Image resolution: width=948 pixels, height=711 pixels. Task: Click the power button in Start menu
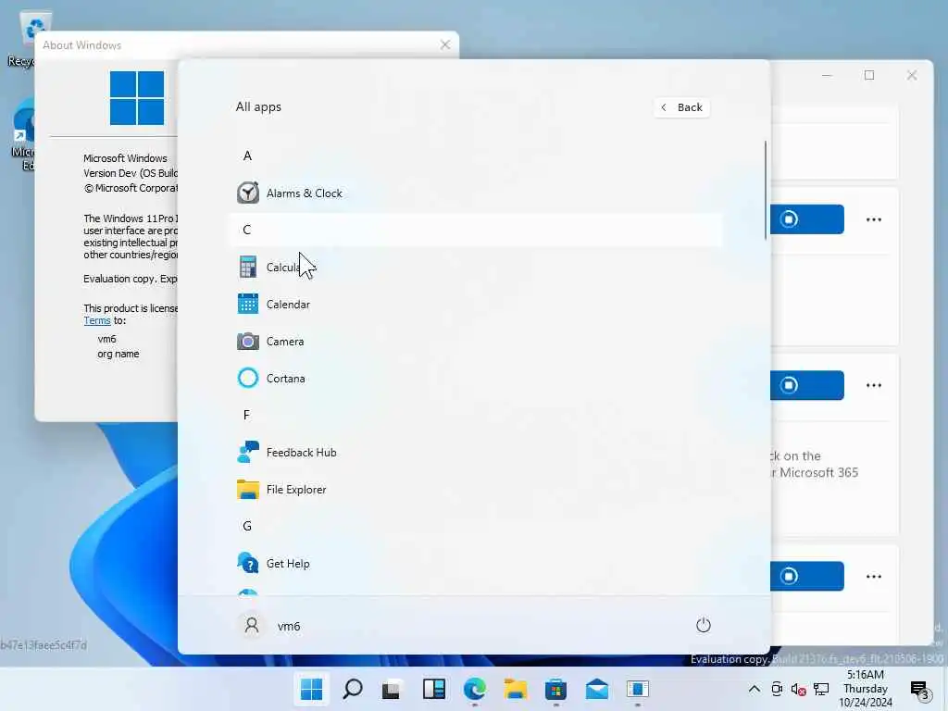(x=704, y=625)
